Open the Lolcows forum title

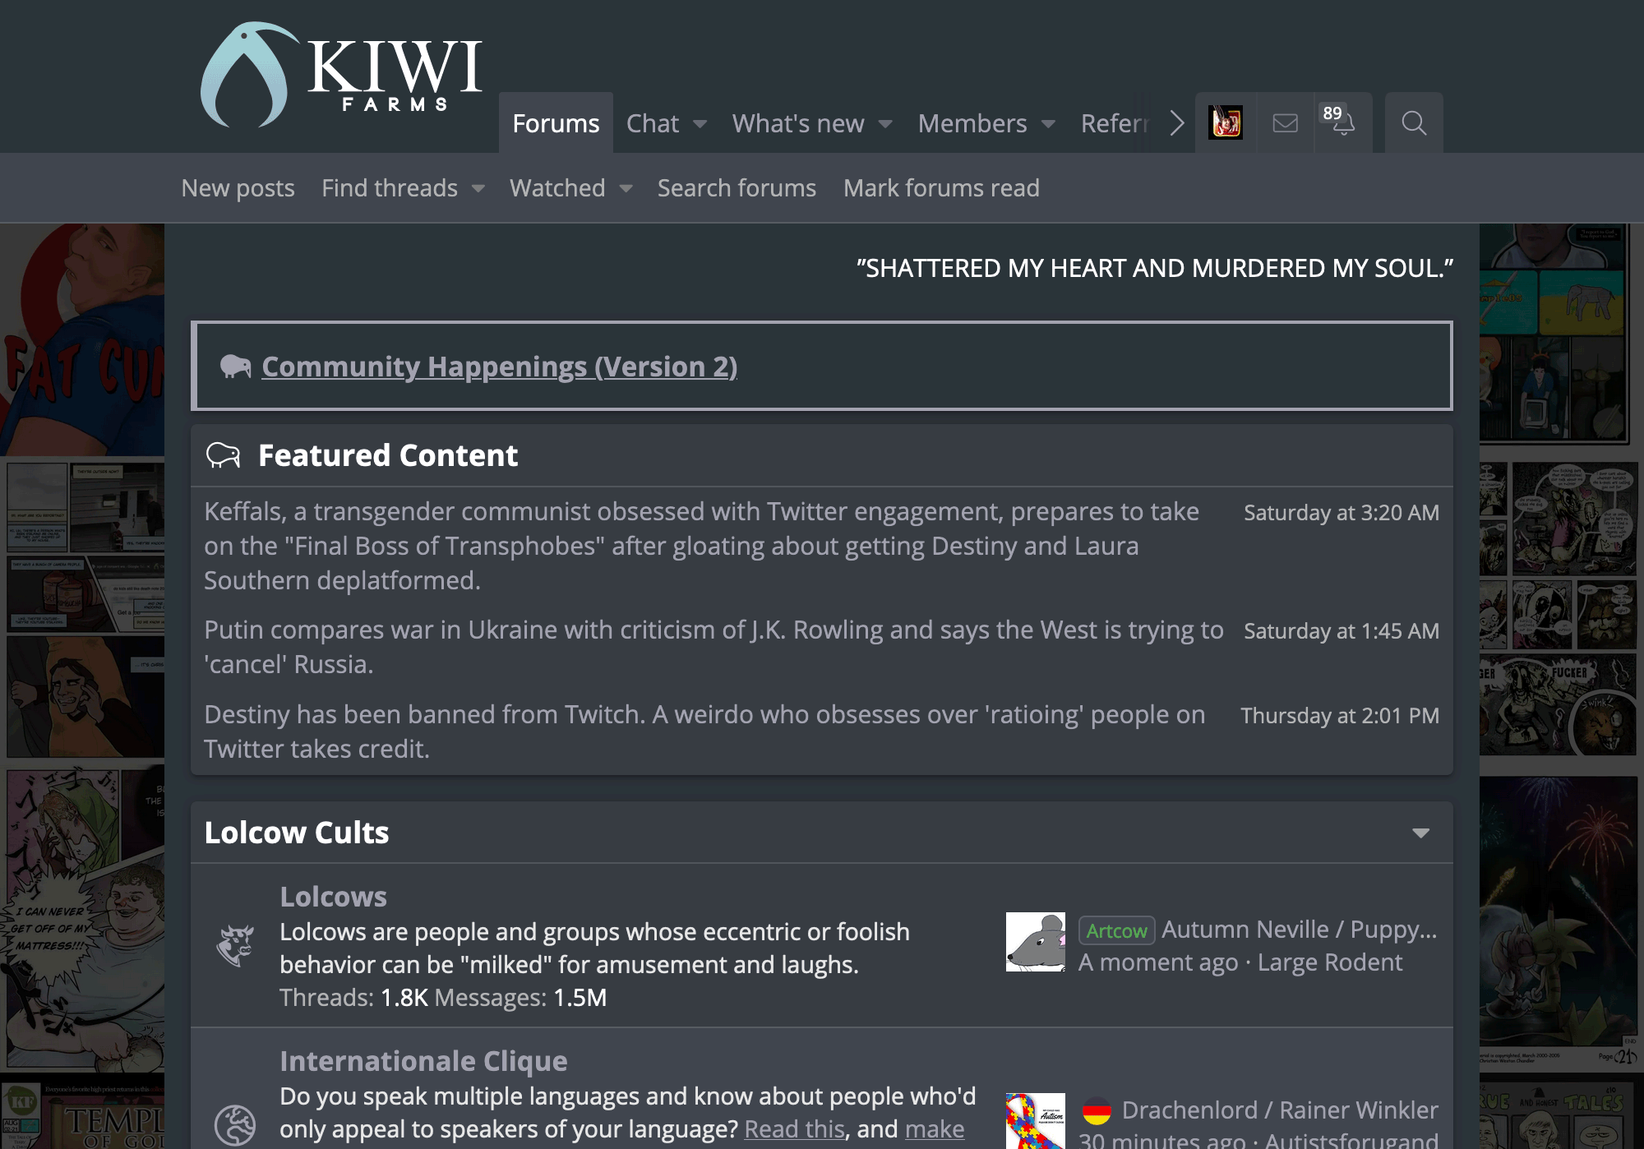tap(333, 897)
